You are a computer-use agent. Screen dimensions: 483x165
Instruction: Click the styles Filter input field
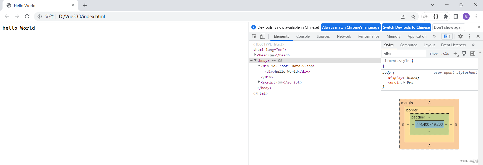(404, 53)
